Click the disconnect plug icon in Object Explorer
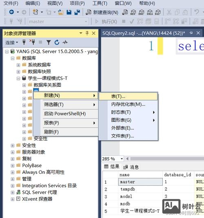 tap(32, 42)
